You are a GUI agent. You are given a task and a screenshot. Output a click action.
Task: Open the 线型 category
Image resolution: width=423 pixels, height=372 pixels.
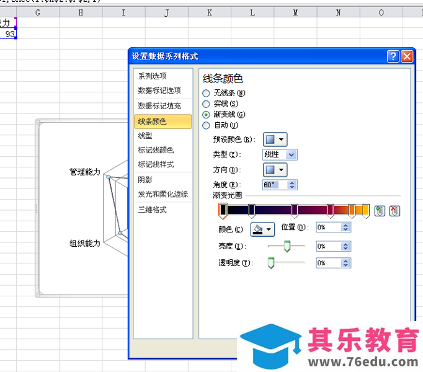click(163, 136)
